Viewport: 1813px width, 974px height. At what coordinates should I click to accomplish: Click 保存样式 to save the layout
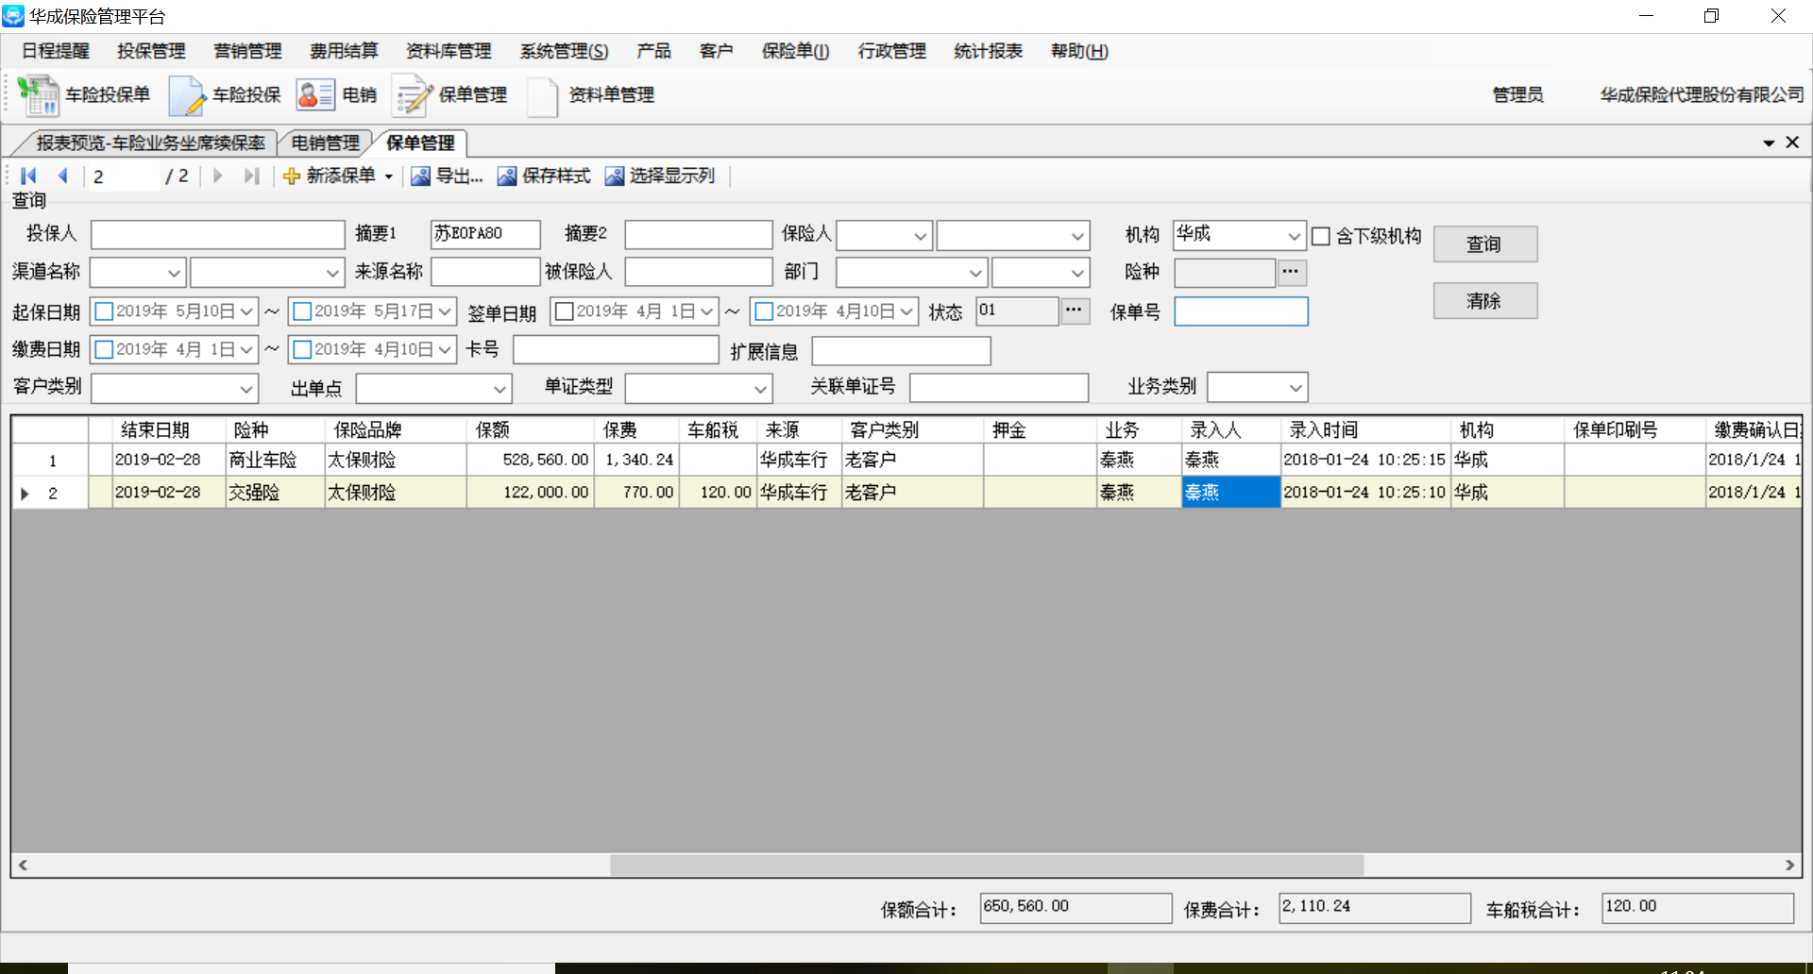click(507, 176)
